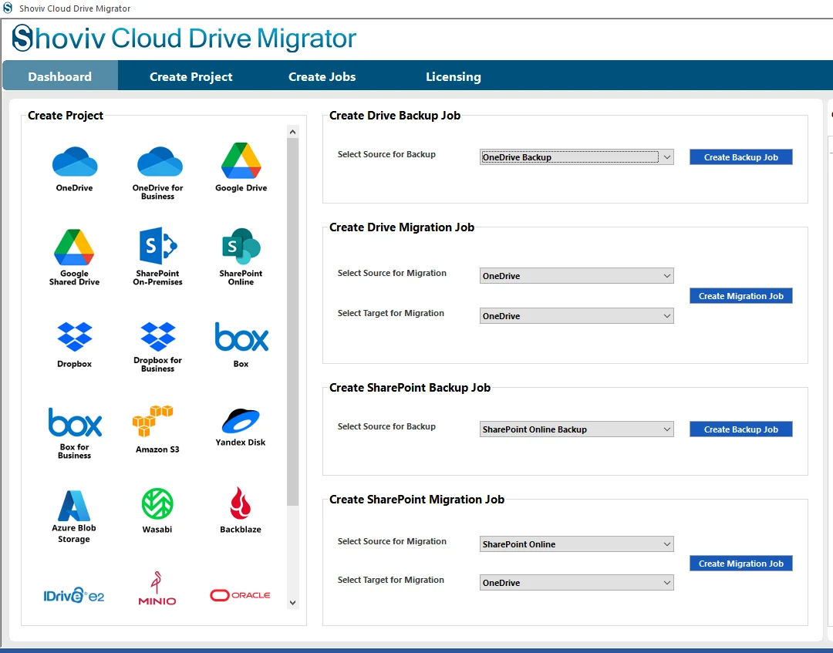
Task: Click project list scroll down arrow
Action: 293,603
